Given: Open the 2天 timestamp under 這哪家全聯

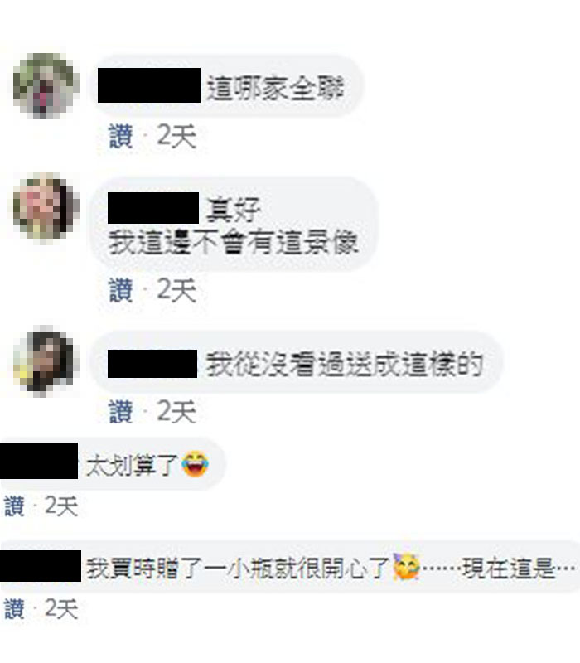Looking at the screenshot, I should [176, 136].
